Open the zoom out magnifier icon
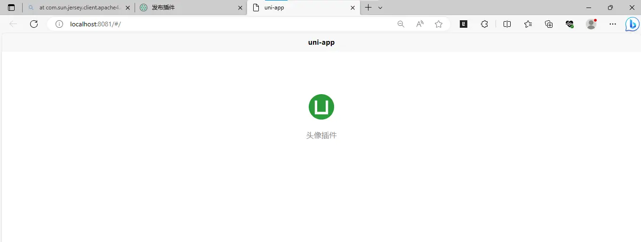Image resolution: width=641 pixels, height=242 pixels. click(401, 24)
